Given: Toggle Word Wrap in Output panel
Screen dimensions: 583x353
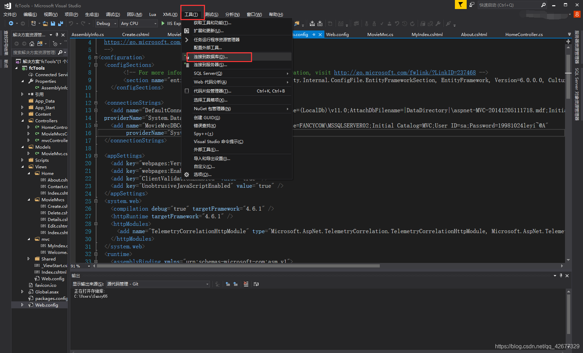Looking at the screenshot, I should tap(256, 284).
